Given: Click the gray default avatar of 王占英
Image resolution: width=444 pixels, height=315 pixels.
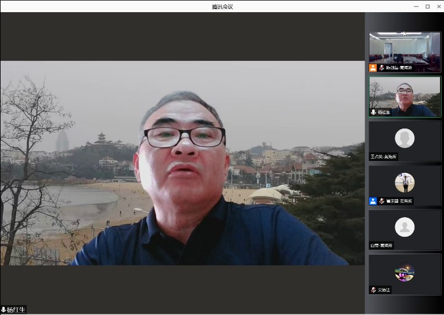Looking at the screenshot, I should pos(405,138).
